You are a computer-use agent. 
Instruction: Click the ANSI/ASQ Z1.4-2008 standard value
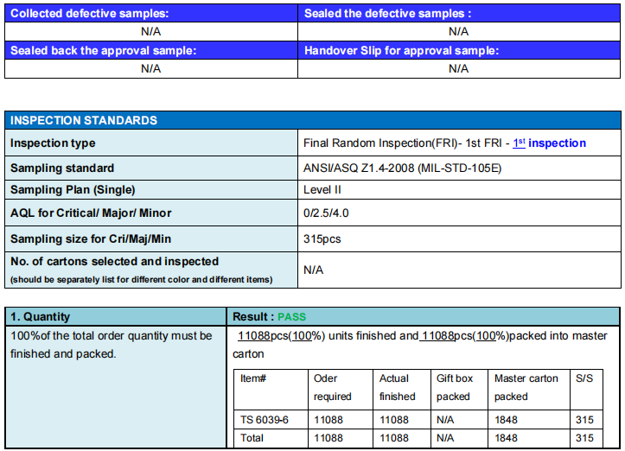pyautogui.click(x=402, y=168)
